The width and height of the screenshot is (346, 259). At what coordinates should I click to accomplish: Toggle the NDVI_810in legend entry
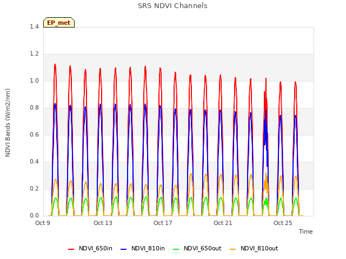[x=143, y=249]
